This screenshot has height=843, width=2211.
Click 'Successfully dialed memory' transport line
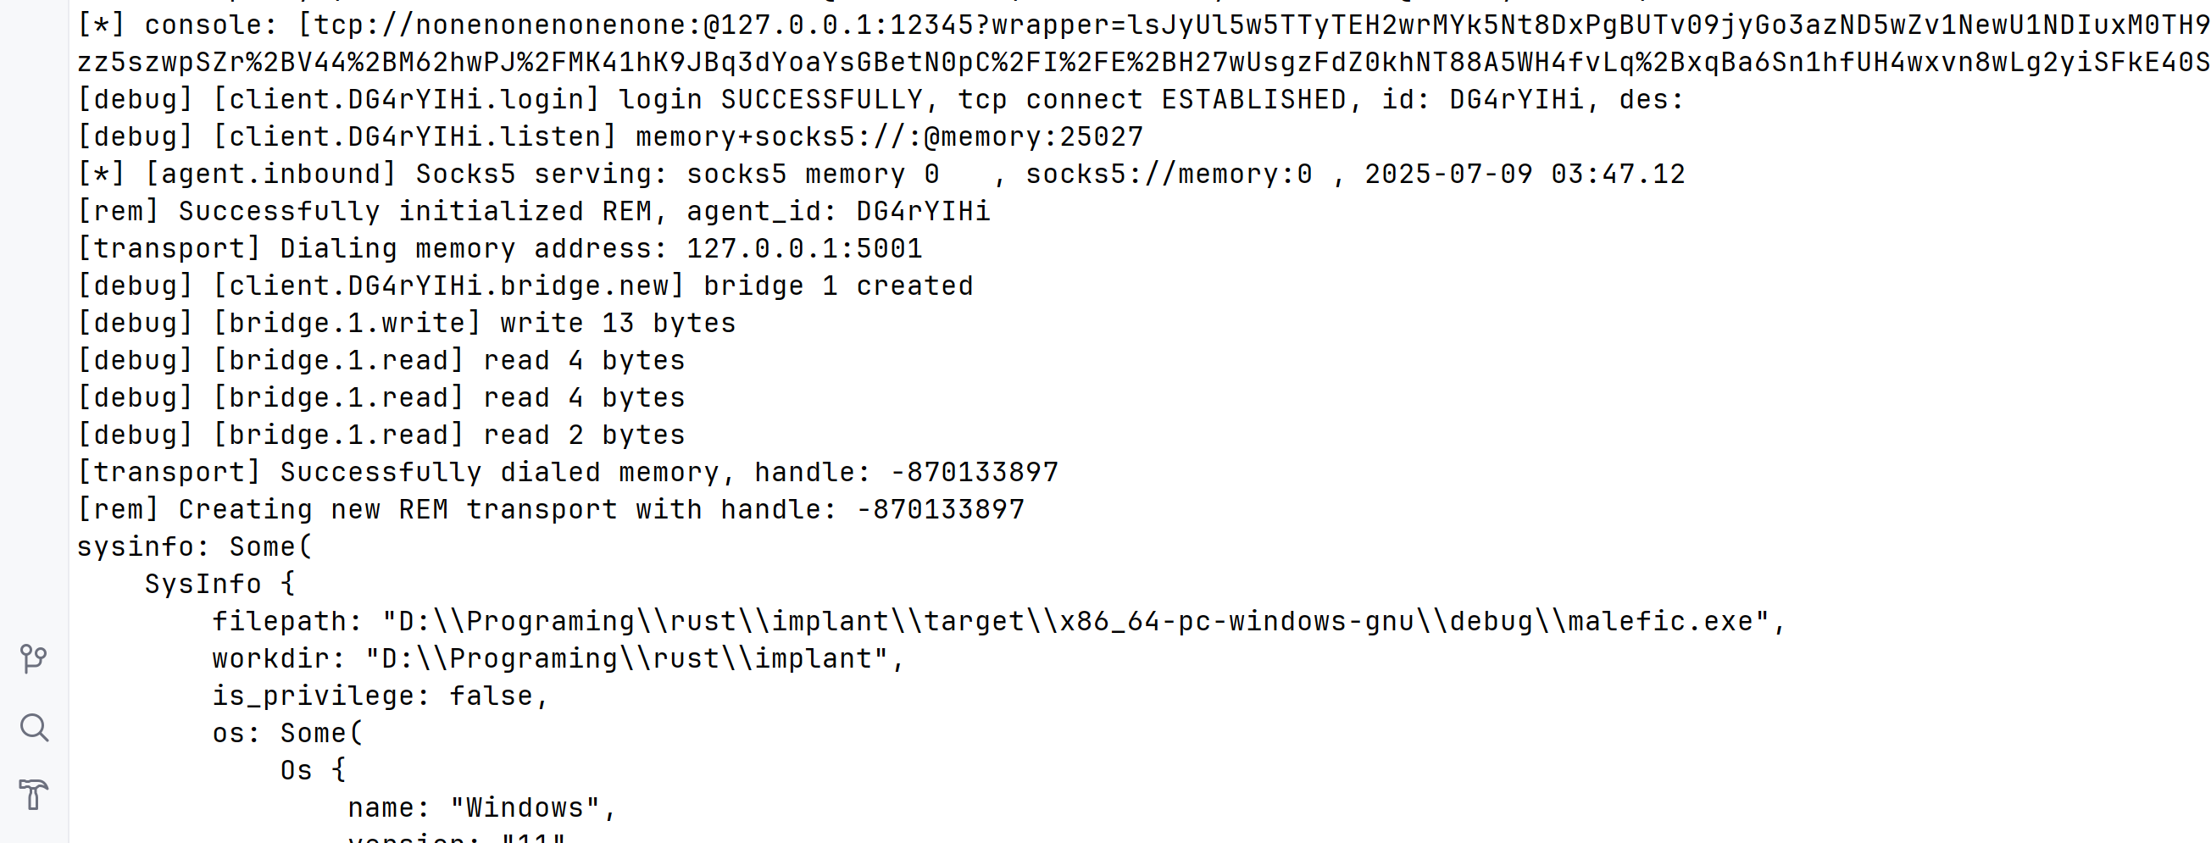(x=567, y=472)
